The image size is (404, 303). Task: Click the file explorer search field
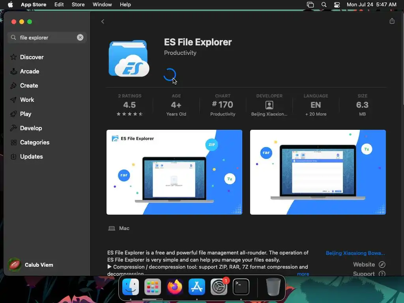click(47, 37)
